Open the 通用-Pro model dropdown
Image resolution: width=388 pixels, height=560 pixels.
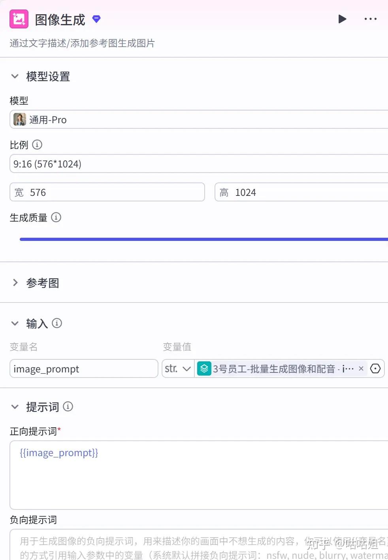[x=198, y=120]
